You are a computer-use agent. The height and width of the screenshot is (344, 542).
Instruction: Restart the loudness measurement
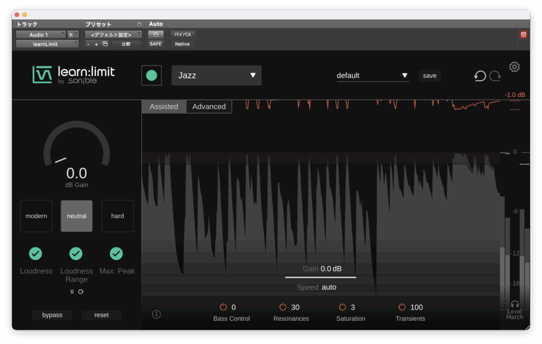click(81, 292)
